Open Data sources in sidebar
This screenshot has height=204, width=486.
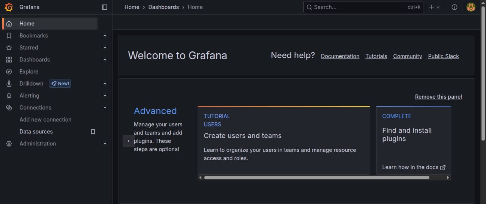tap(36, 132)
